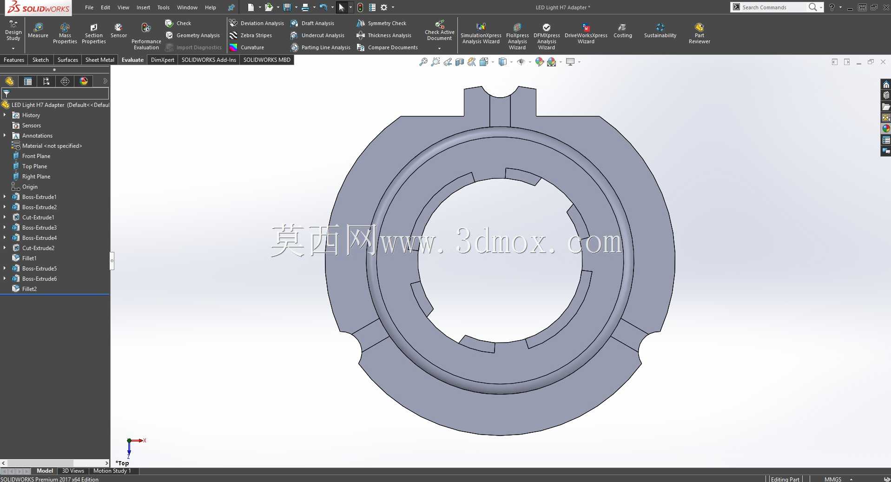The height and width of the screenshot is (482, 891).
Task: Click Zoom to Fit in view toolbar
Action: [x=423, y=62]
